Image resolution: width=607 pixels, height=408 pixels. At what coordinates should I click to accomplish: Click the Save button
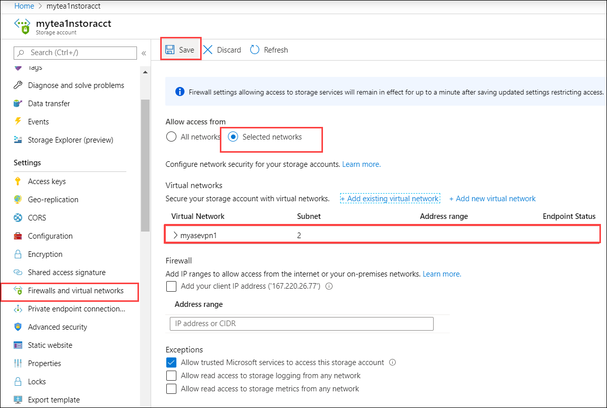(181, 50)
